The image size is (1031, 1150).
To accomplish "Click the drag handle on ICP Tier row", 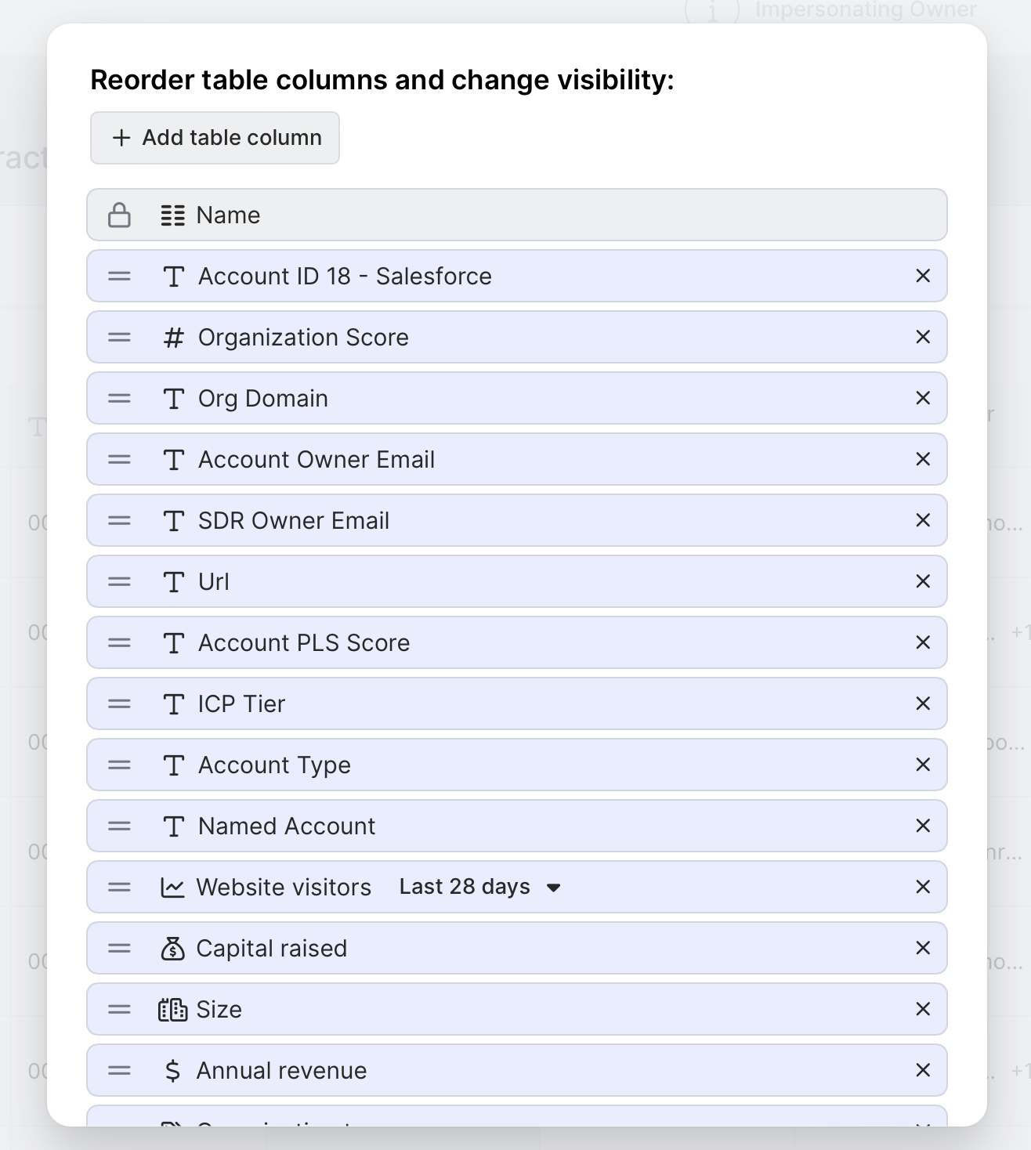I will click(x=119, y=704).
